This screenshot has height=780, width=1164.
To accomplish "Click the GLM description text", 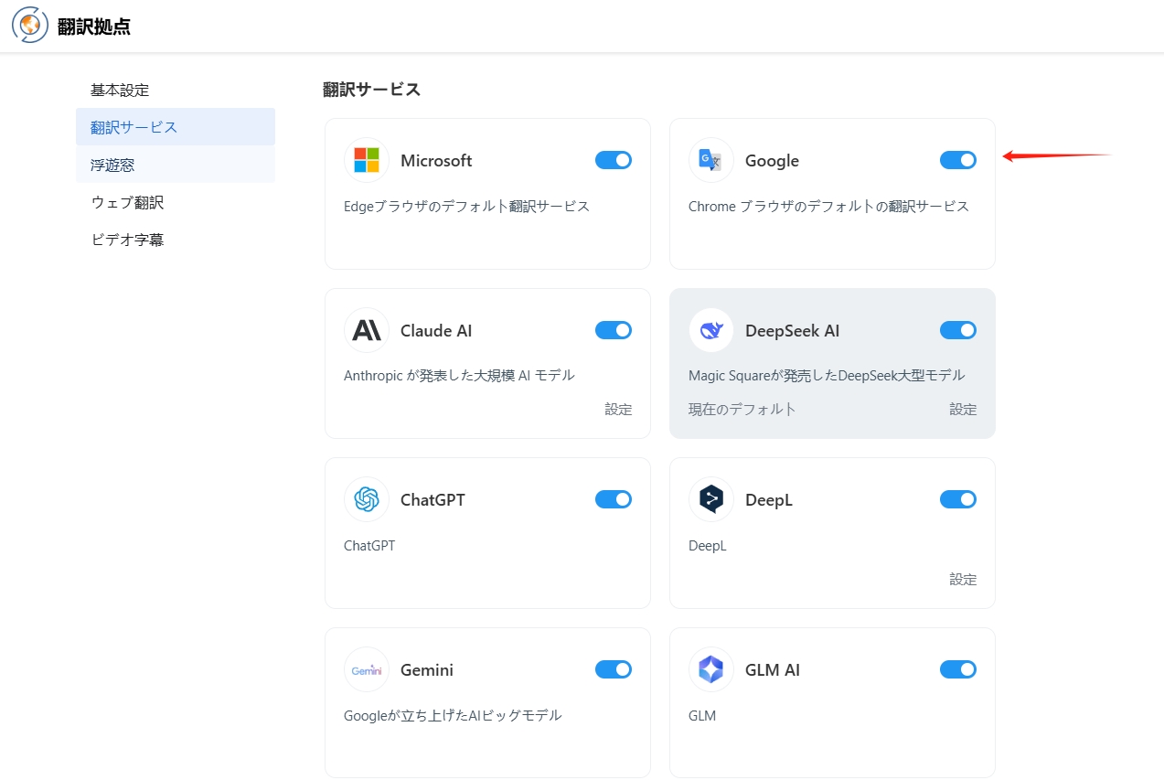I will coord(702,715).
